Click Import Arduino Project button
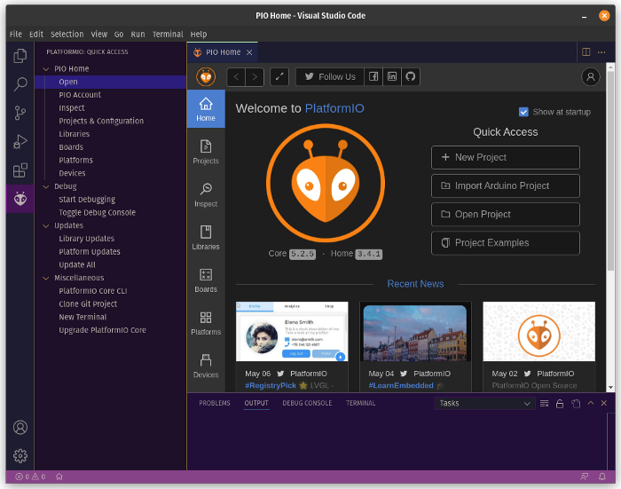Viewport: 621px width, 489px height. (505, 185)
